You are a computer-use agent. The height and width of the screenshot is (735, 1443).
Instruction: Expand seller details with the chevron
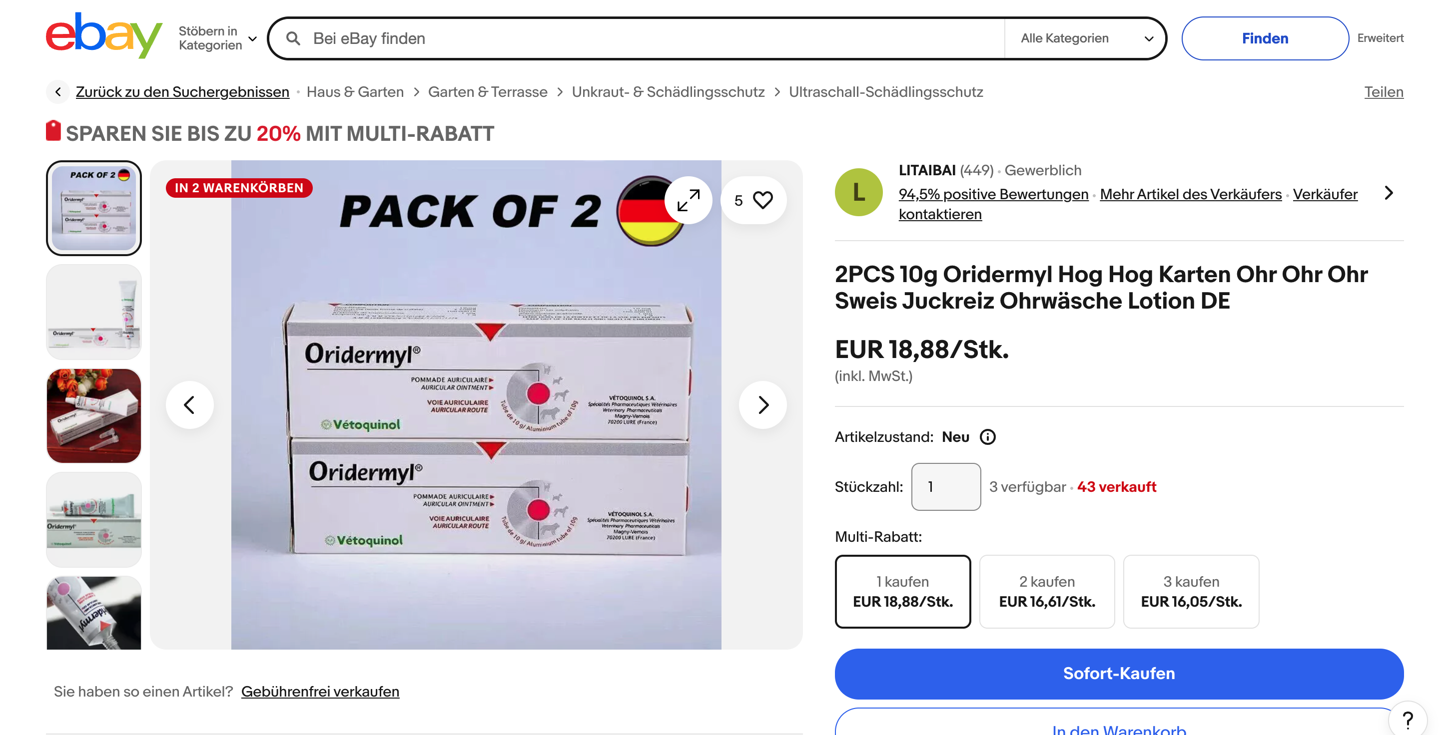pos(1389,193)
